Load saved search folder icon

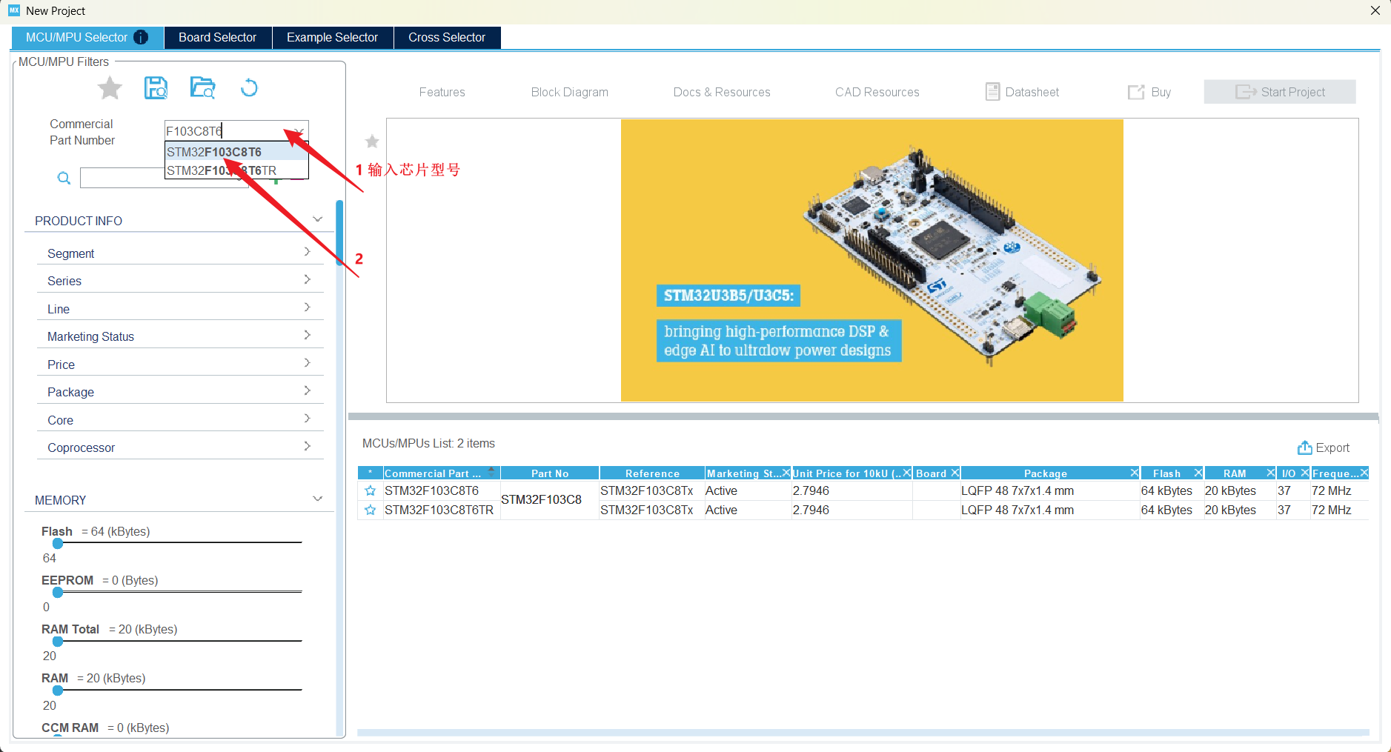(202, 88)
